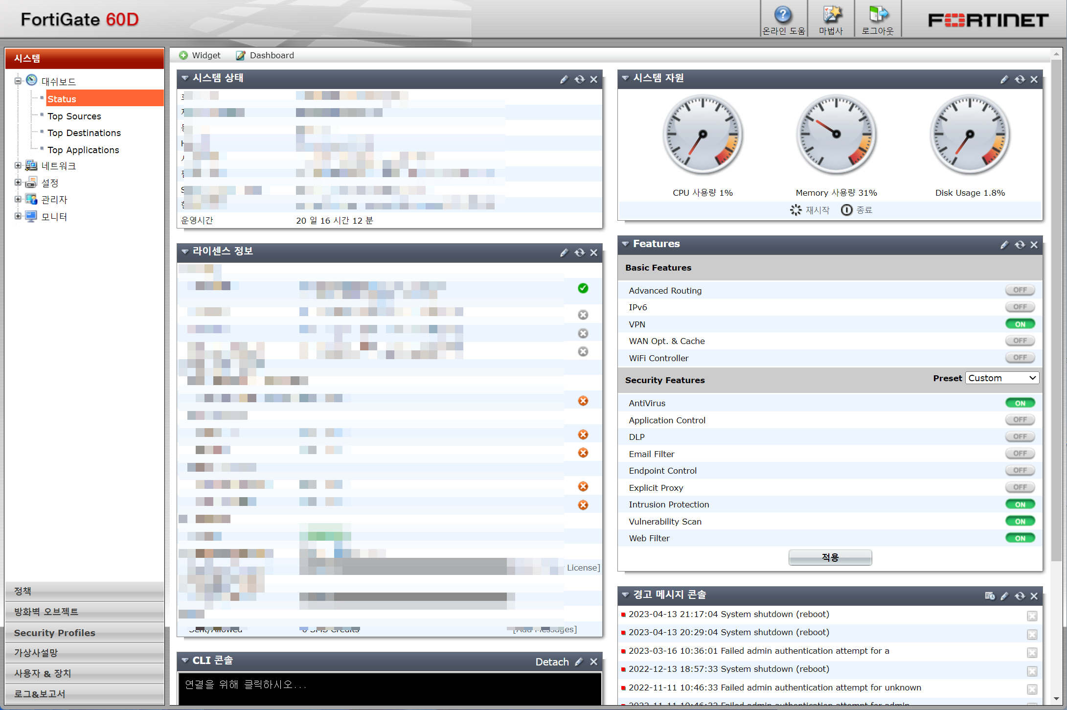Click the 적용 apply button
The image size is (1067, 710).
click(830, 557)
